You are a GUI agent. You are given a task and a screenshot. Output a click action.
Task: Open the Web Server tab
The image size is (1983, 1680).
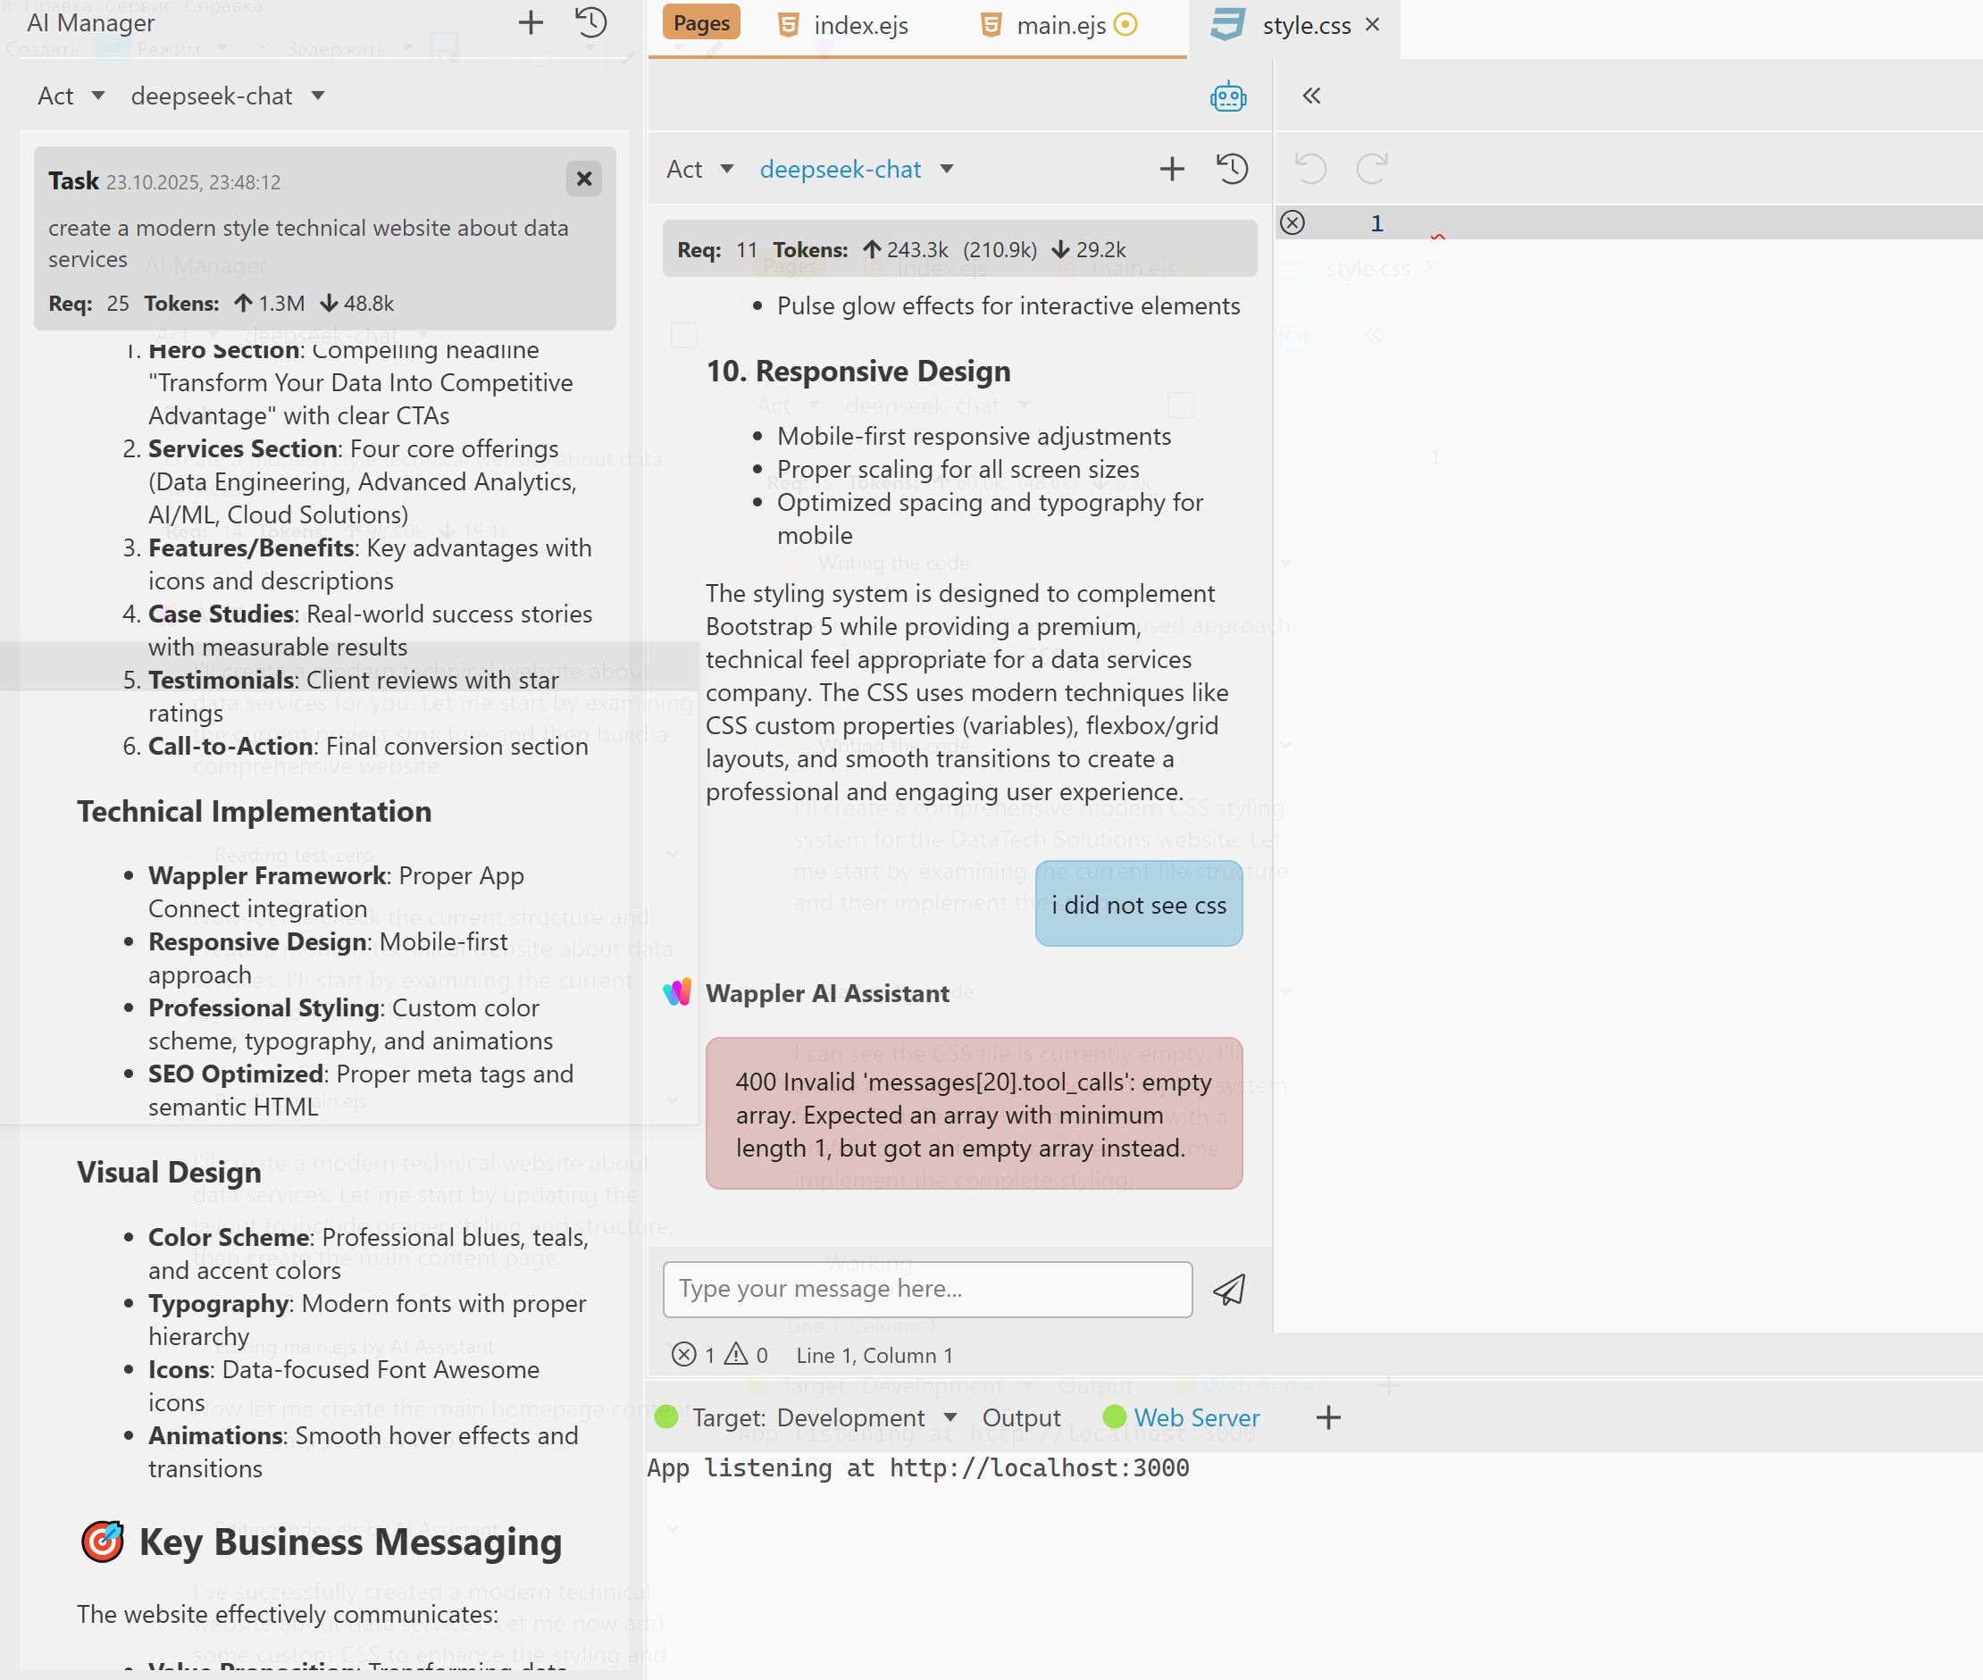click(1195, 1418)
